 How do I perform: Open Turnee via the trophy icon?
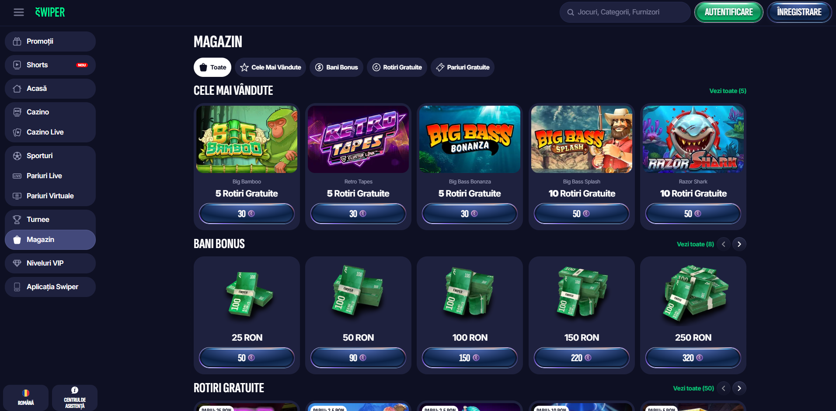click(17, 220)
